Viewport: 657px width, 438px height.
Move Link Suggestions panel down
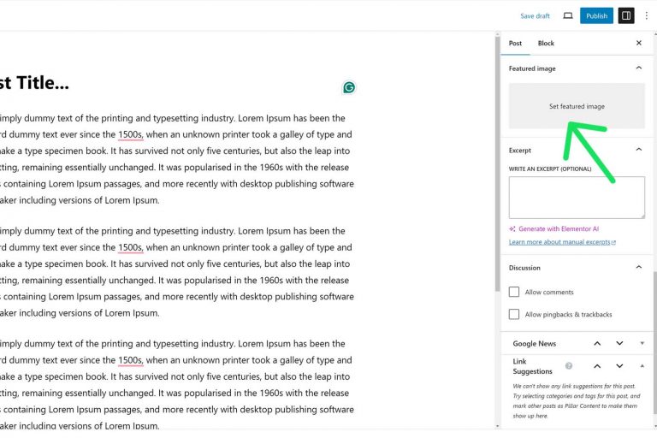[619, 366]
